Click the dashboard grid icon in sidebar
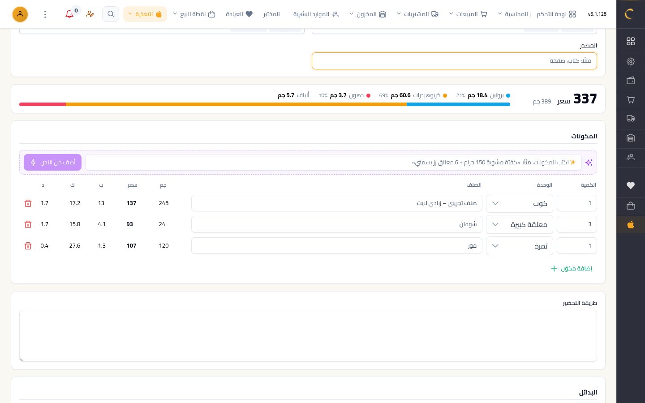Screen dimensions: 645x403 [x=631, y=41]
